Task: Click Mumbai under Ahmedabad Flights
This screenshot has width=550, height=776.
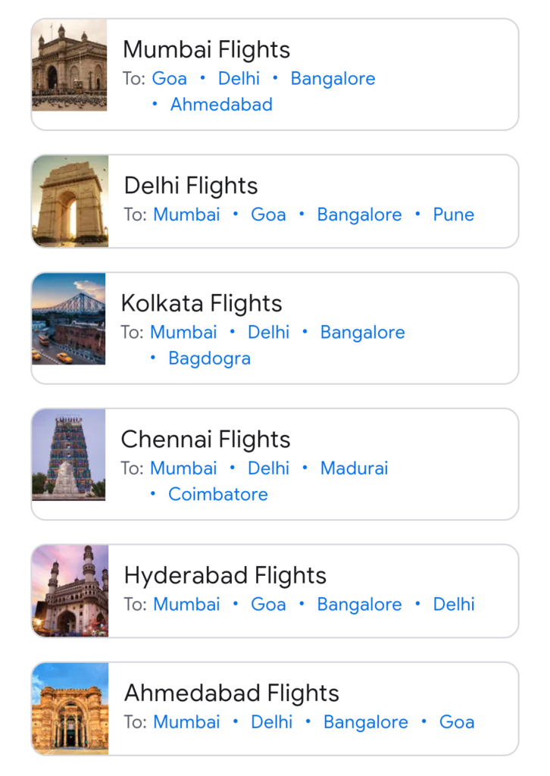Action: 186,722
